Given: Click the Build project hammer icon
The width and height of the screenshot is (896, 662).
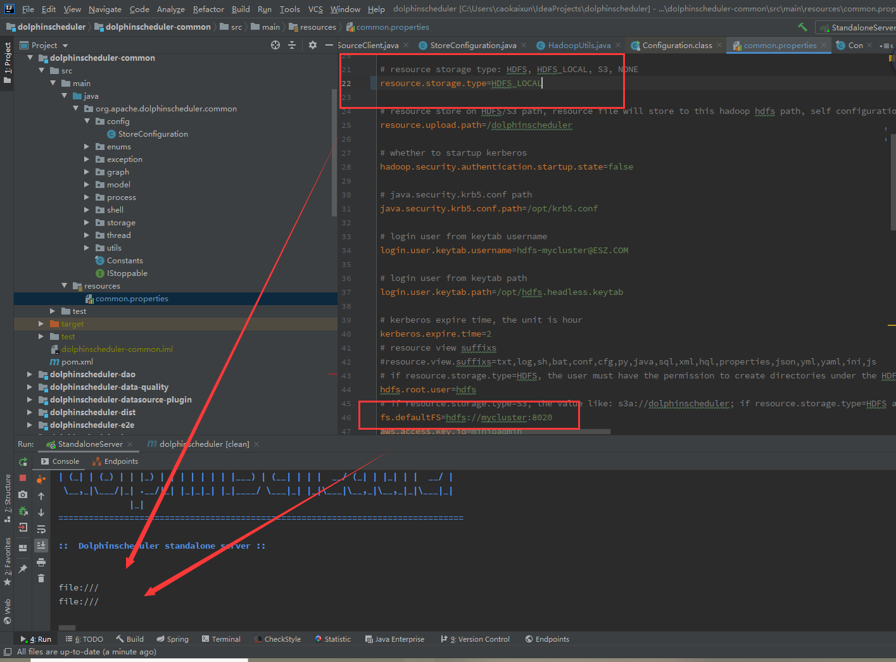Looking at the screenshot, I should pyautogui.click(x=802, y=27).
